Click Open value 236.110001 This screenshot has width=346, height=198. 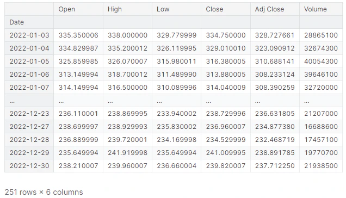coord(78,114)
